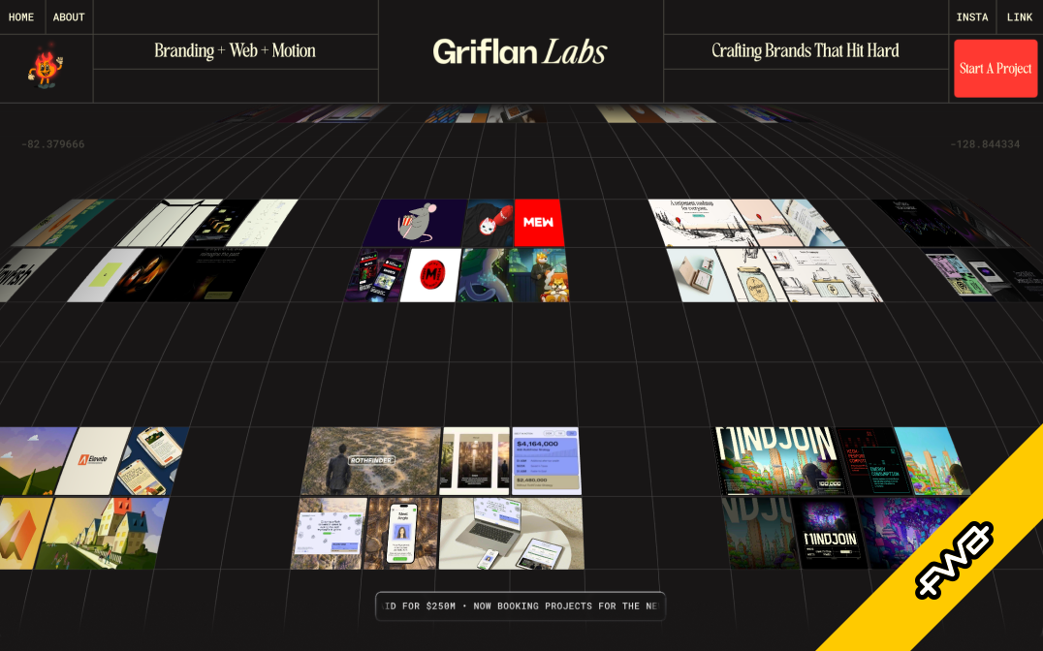Open the INSTA nav link

(972, 17)
